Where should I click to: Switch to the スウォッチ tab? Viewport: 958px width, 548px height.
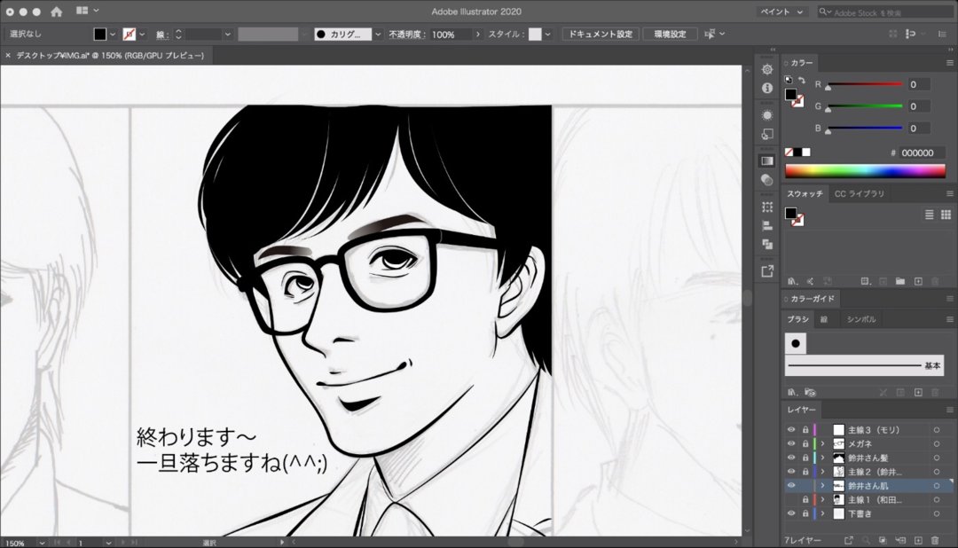pyautogui.click(x=805, y=193)
